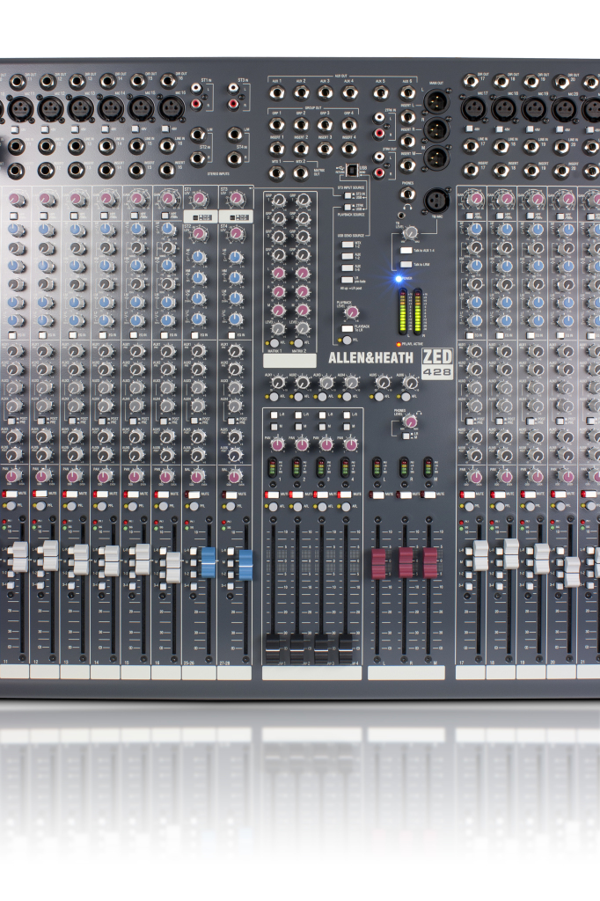Toggle the playback source 2TRK/USB switch
Image resolution: width=600 pixels, height=901 pixels.
point(348,207)
